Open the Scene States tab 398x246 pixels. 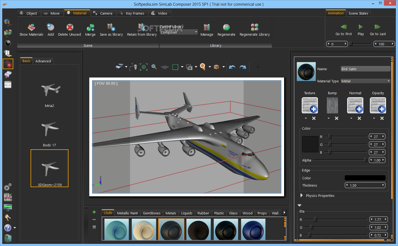click(x=358, y=13)
